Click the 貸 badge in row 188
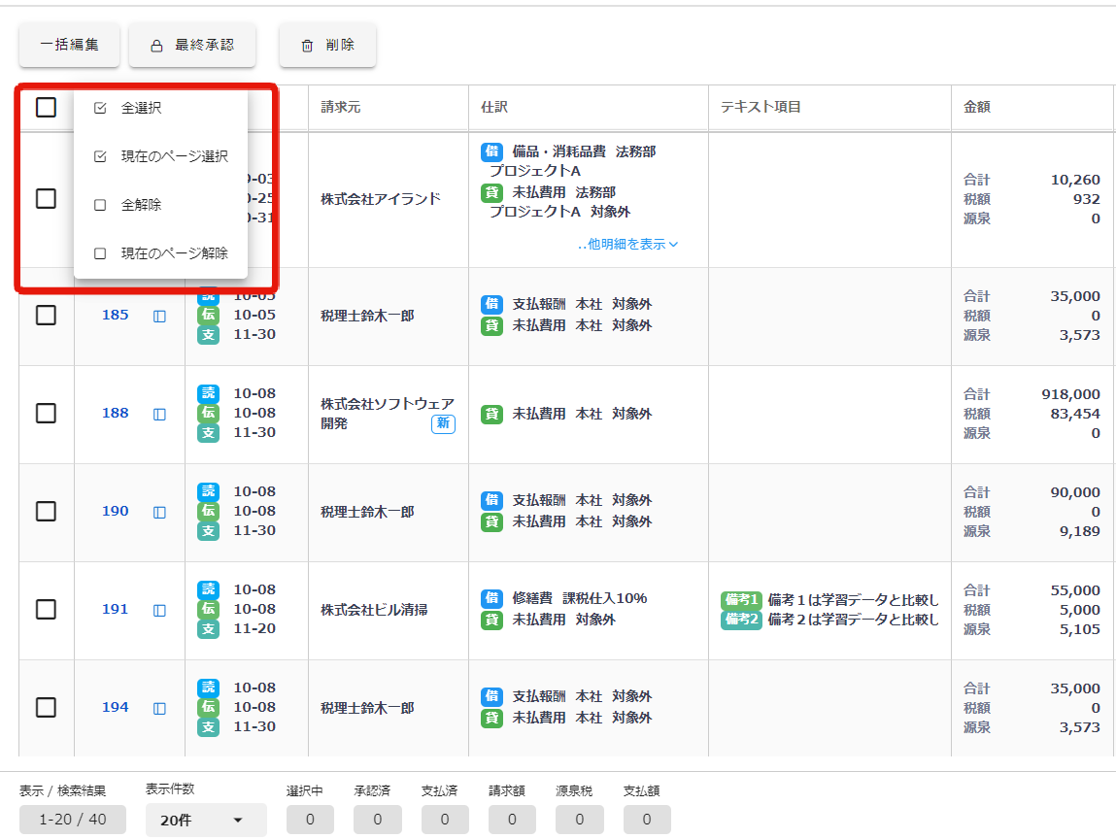The height and width of the screenshot is (839, 1116). coord(491,415)
